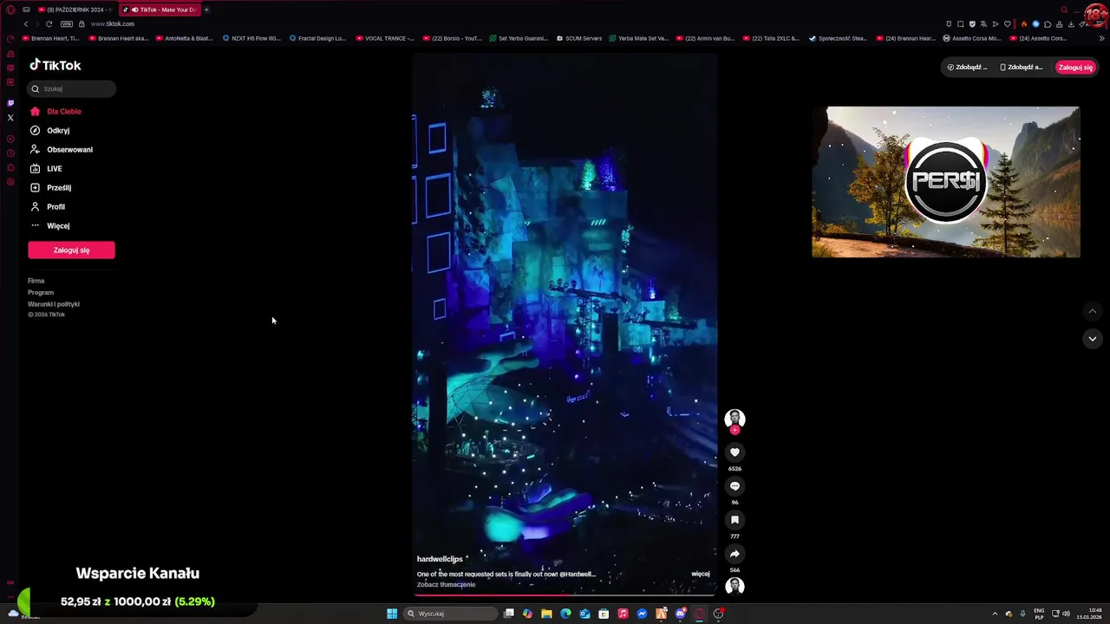
Task: Click Zobacz tłumaczenie translation link
Action: pyautogui.click(x=446, y=585)
